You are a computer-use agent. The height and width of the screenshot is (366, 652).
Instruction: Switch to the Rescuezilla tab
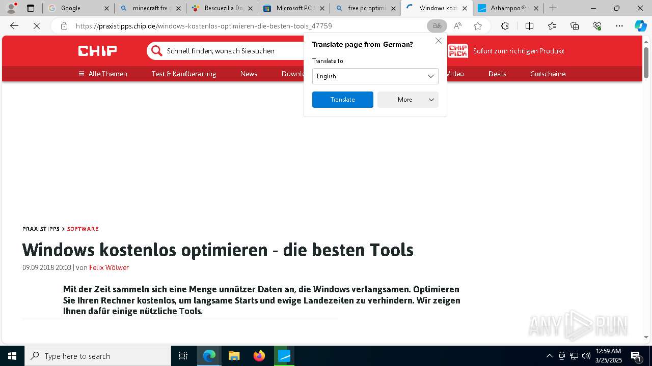[223, 8]
